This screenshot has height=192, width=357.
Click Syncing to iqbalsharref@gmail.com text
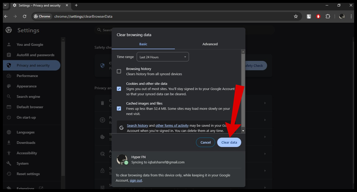click(x=158, y=162)
